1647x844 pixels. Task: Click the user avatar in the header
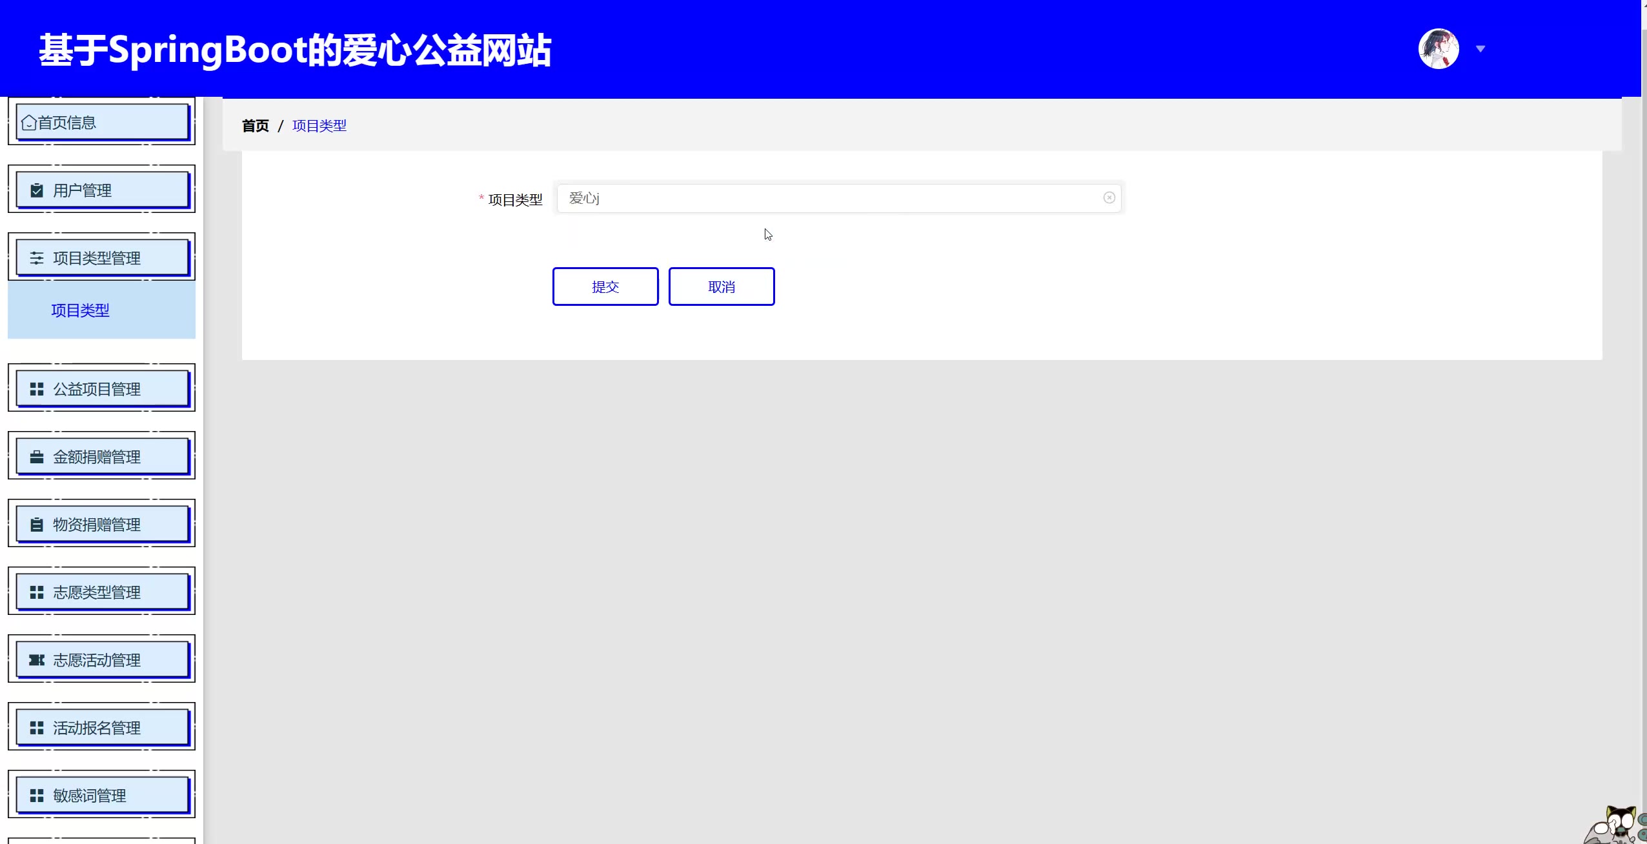coord(1438,49)
